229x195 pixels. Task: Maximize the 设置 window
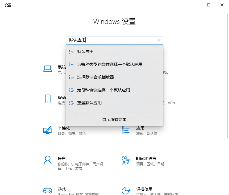coord(209,5)
